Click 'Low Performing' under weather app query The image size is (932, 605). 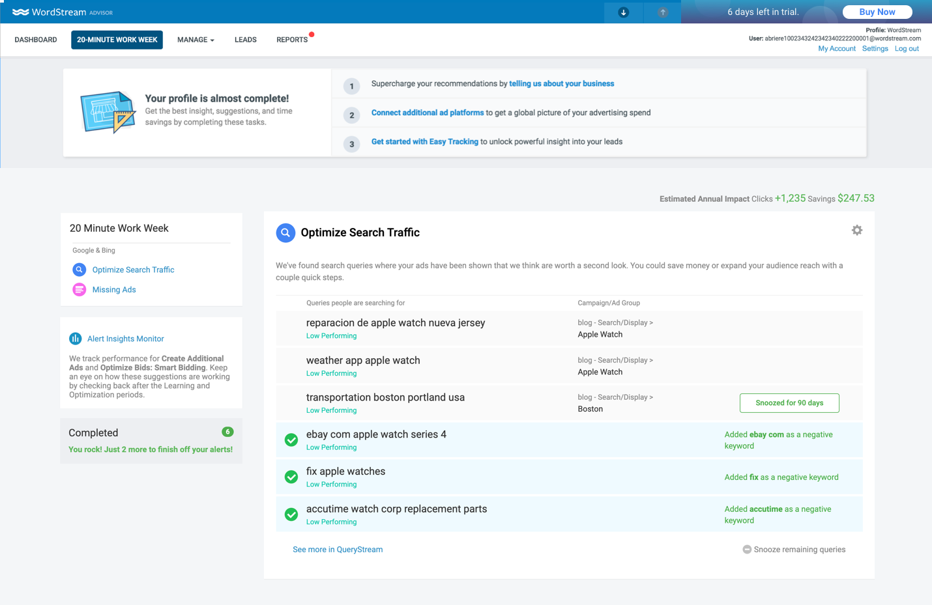(x=331, y=373)
